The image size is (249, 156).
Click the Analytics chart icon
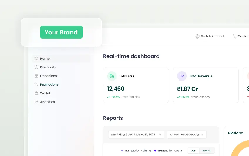coord(36,102)
